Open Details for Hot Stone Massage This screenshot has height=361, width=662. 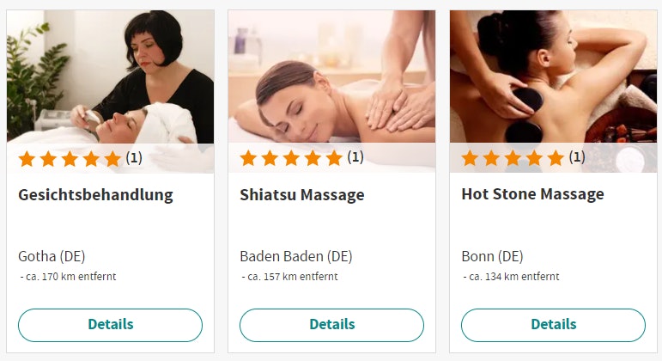pyautogui.click(x=553, y=325)
